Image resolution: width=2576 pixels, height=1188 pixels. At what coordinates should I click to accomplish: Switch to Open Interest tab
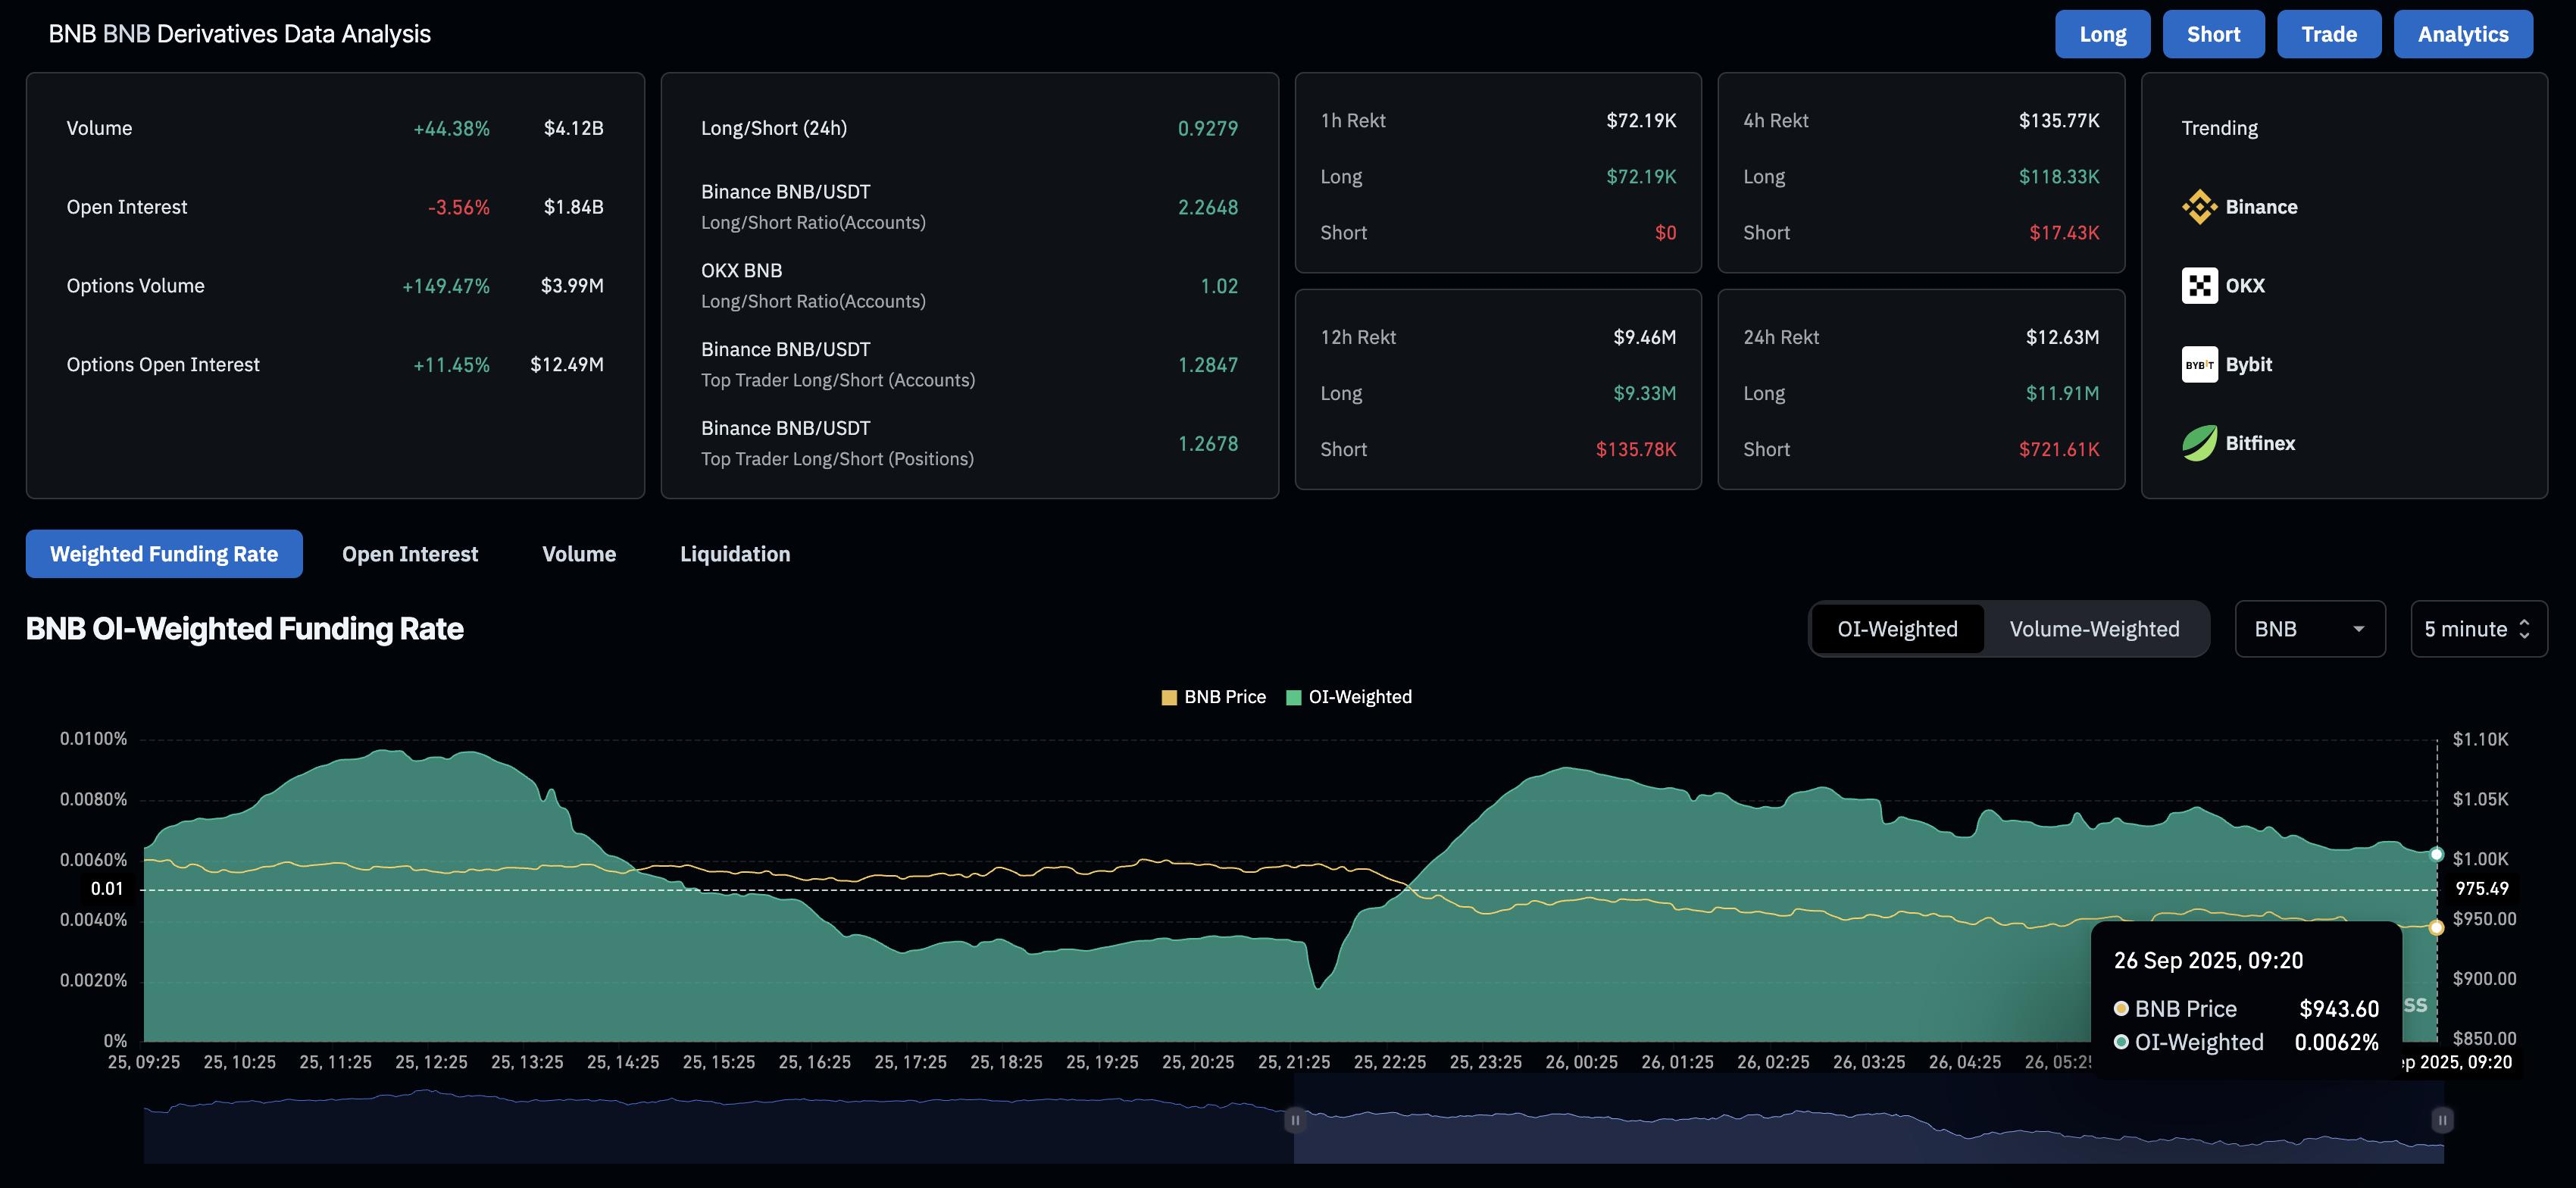[x=410, y=554]
